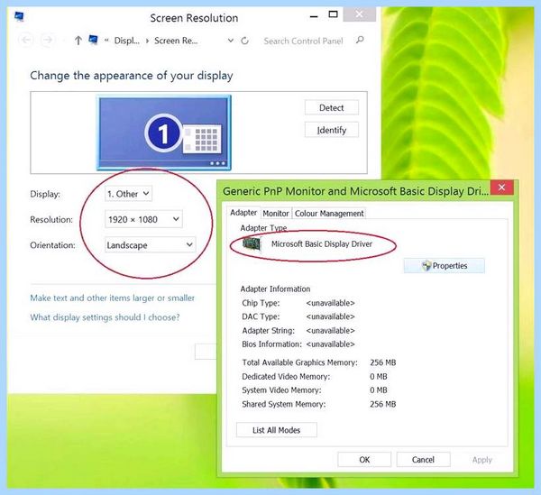Click the 'Screen Re...' breadcrumb
Viewport: 541px width, 495px height.
(176, 41)
